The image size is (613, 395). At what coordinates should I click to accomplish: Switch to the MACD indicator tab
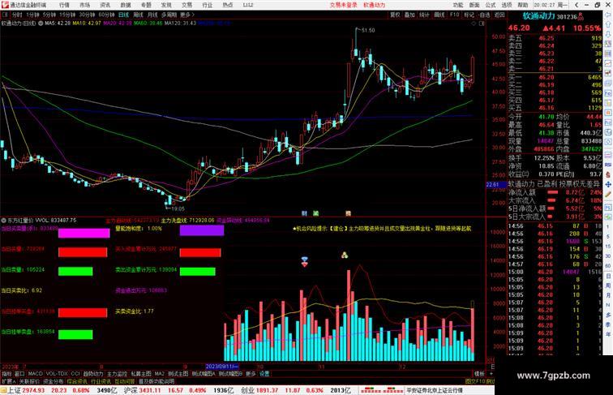[x=35, y=374]
